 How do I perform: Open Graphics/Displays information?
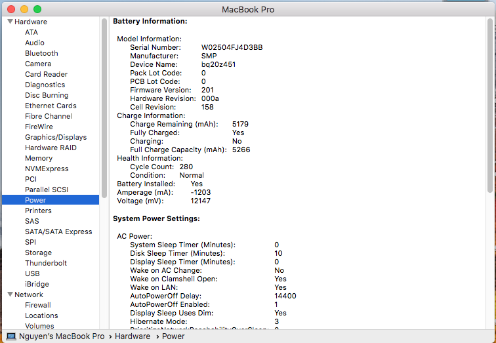[x=56, y=137]
